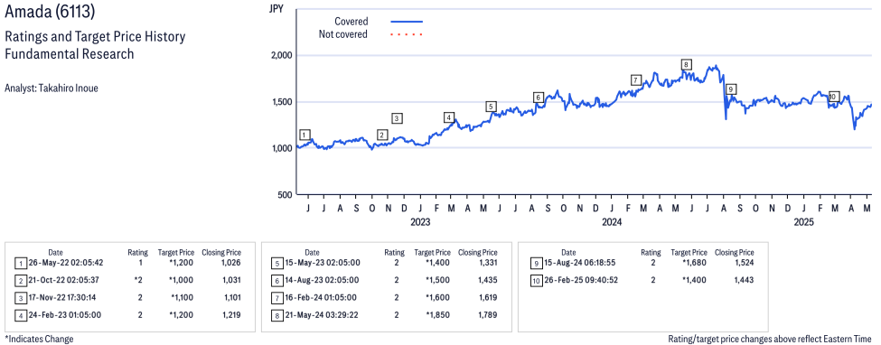Click the red dotted Not covered legend line
The width and height of the screenshot is (881, 345).
[407, 34]
